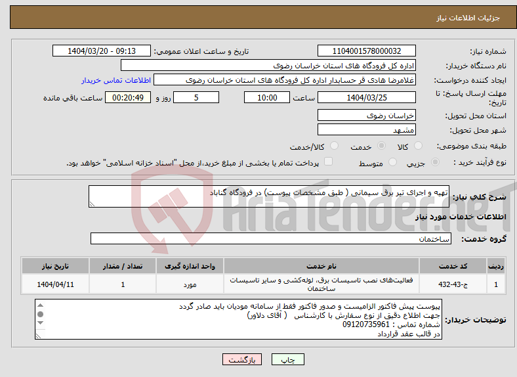Click the resize grip of buyer notes box
Screen dimensions: 517x377
(x=38, y=336)
